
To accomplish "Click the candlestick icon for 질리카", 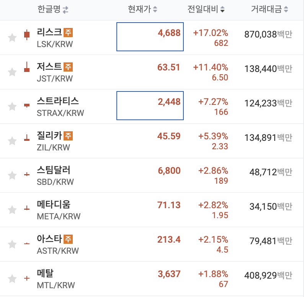I will point(27,138).
